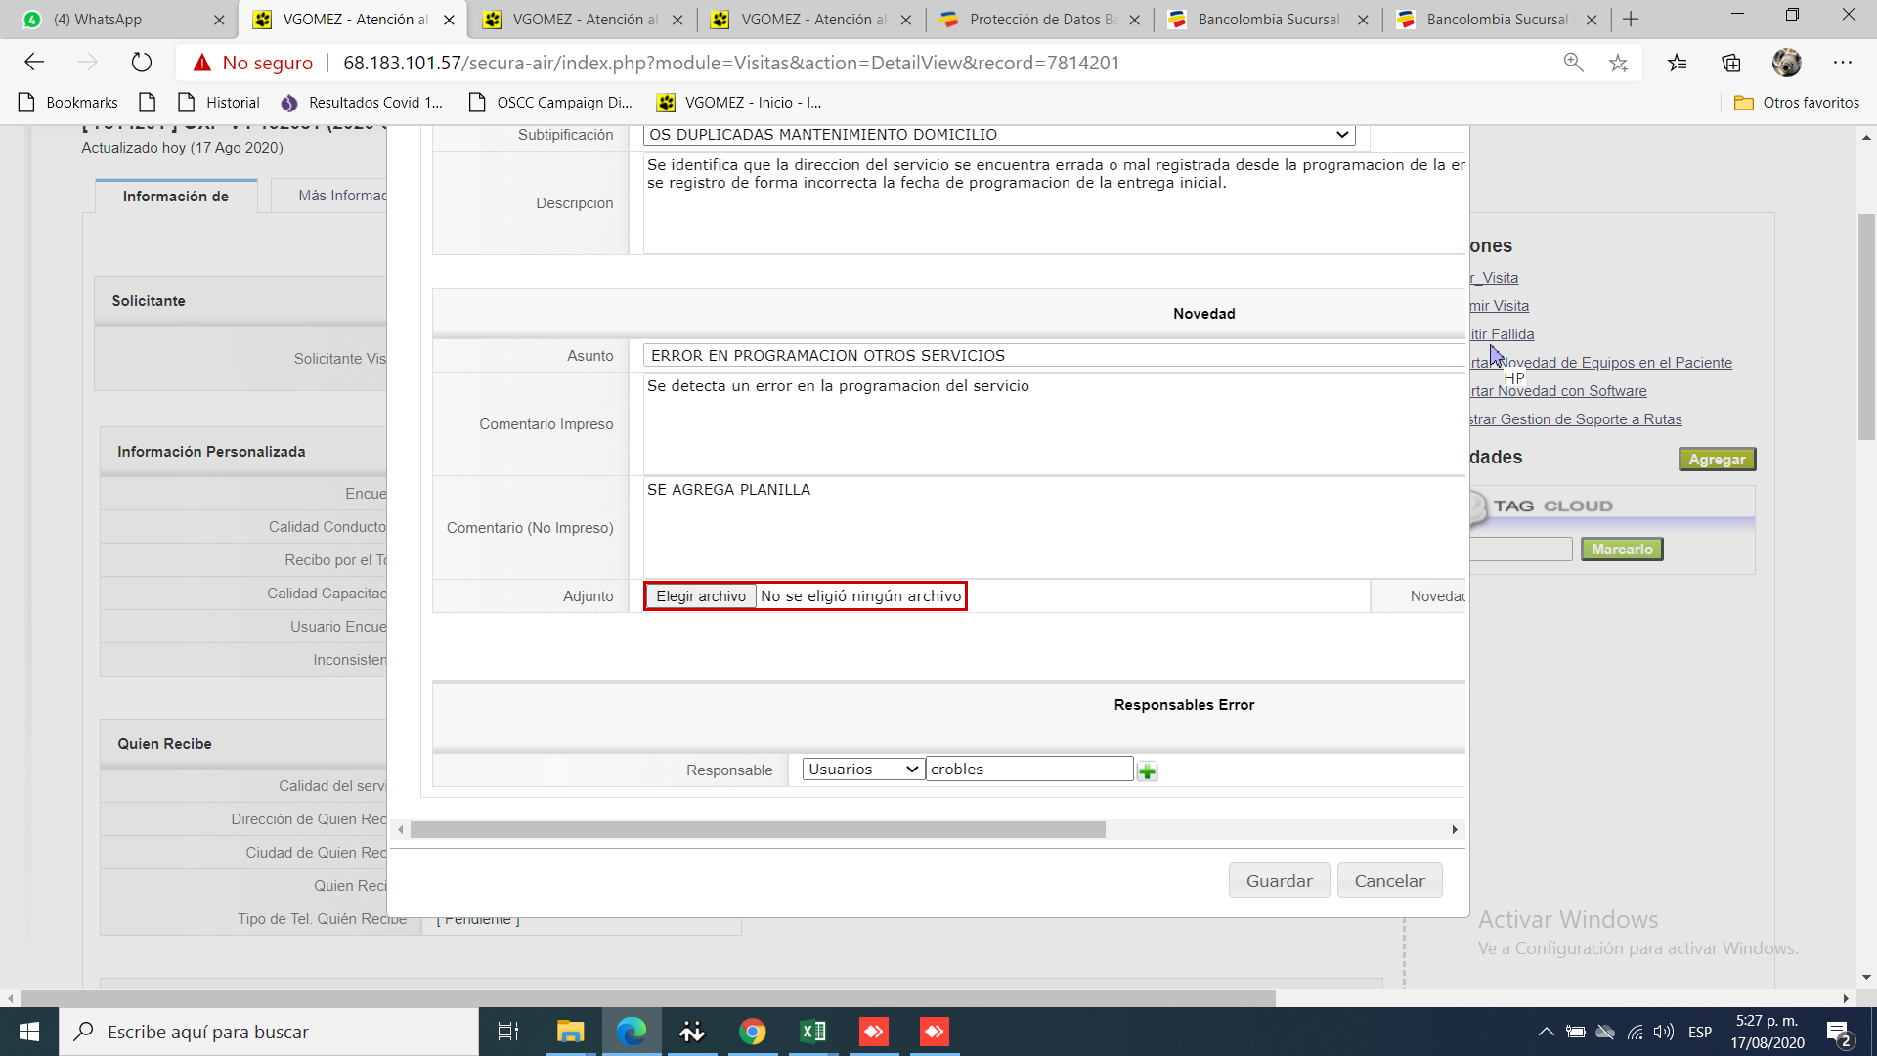Open the OSCC Campaign bookmark
Image resolution: width=1877 pixels, height=1056 pixels.
tap(551, 103)
